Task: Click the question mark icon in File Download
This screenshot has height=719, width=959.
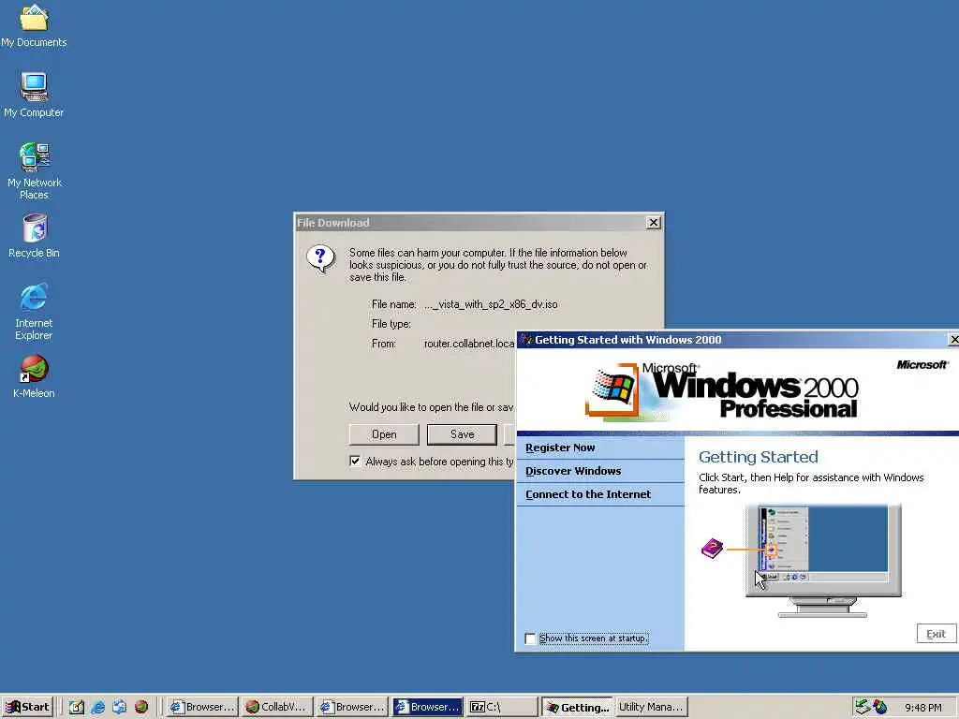Action: pyautogui.click(x=320, y=258)
